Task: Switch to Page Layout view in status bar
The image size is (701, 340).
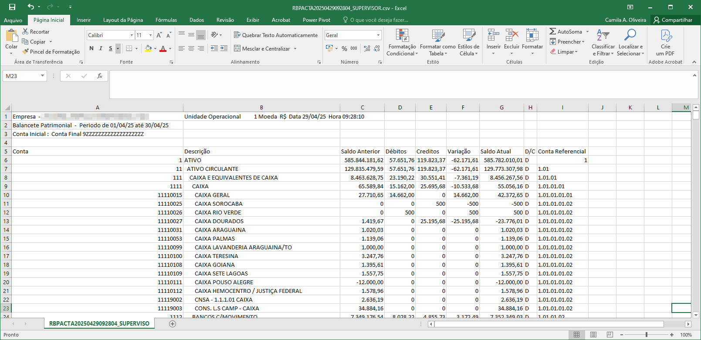Action: coord(593,334)
